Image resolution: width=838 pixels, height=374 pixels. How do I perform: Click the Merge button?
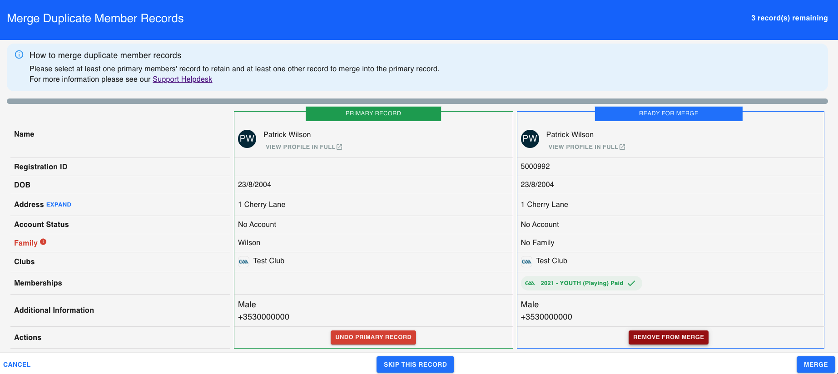[x=816, y=364]
